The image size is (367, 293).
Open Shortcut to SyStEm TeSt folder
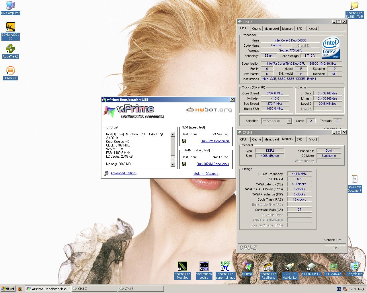click(x=354, y=10)
